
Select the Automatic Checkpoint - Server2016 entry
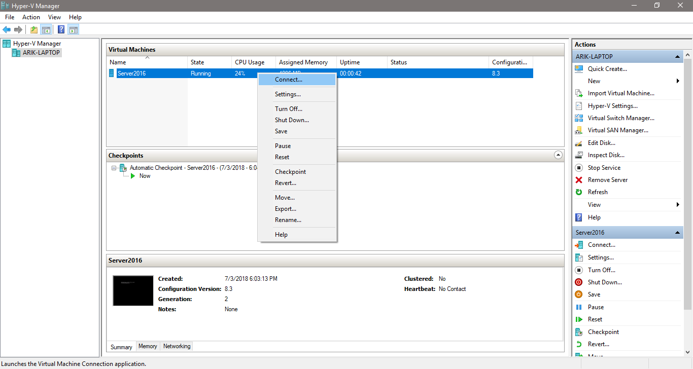click(193, 168)
